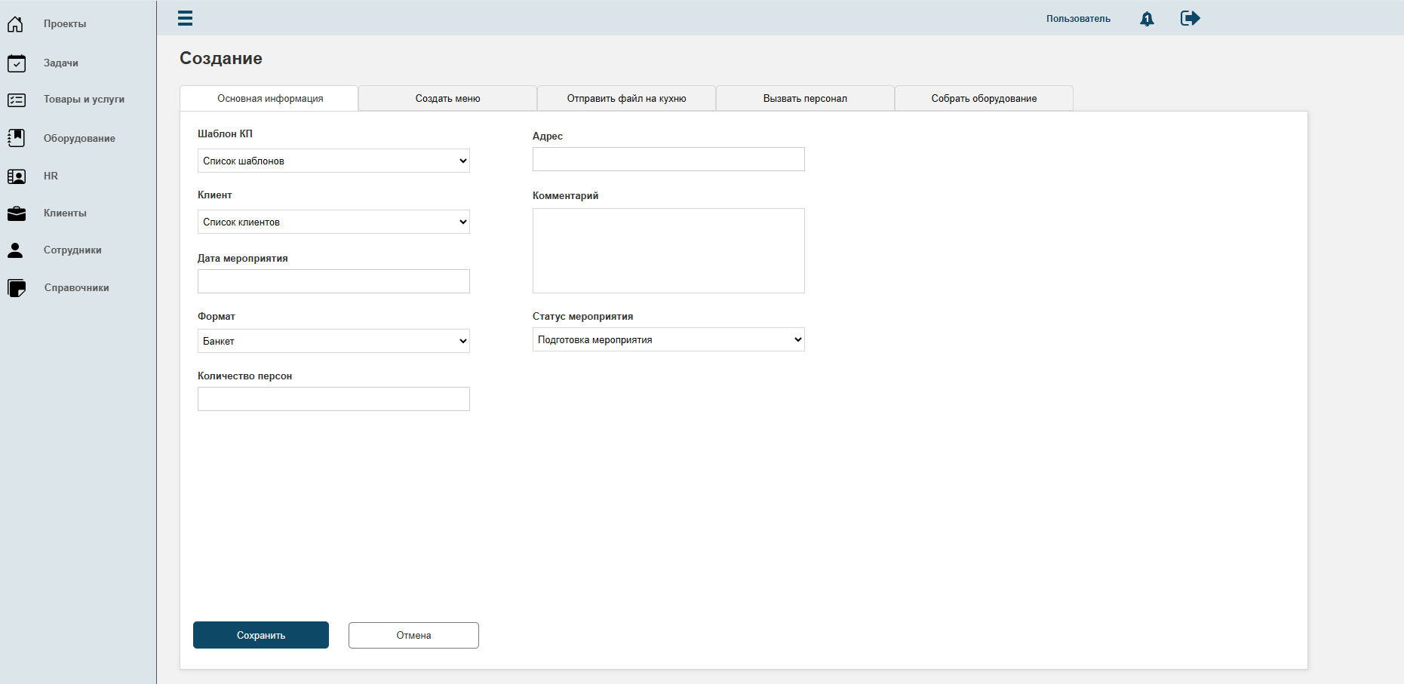Click the Сохранить button
This screenshot has width=1404, height=684.
click(261, 635)
